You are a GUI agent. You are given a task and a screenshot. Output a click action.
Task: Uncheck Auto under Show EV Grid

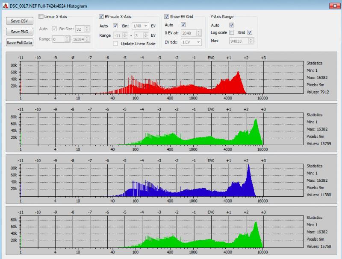183,25
